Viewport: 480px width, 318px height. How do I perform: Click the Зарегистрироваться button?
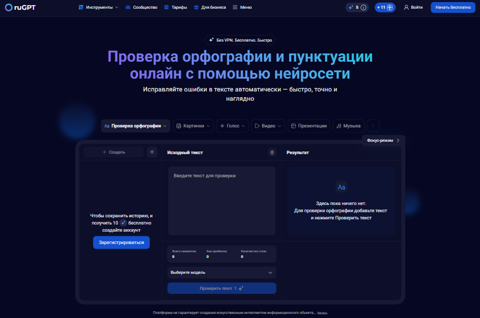point(121,242)
